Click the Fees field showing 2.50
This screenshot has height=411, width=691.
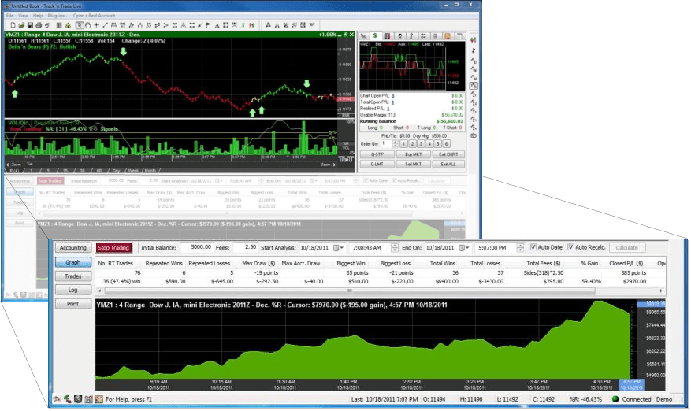246,247
